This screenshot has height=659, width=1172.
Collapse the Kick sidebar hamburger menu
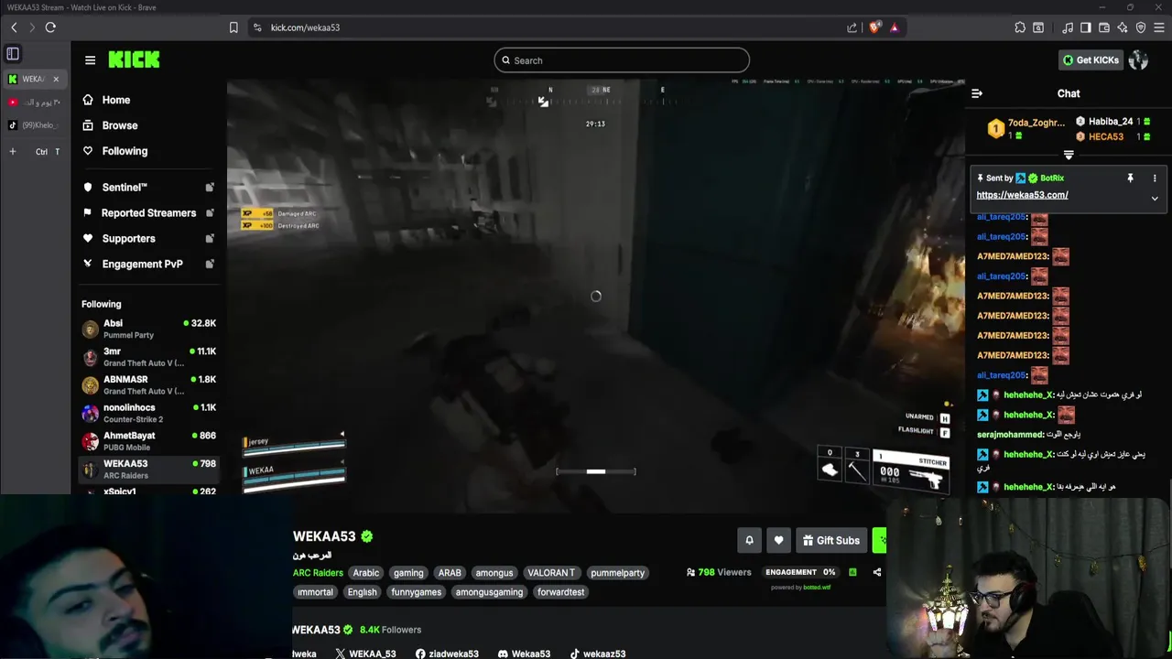point(90,60)
